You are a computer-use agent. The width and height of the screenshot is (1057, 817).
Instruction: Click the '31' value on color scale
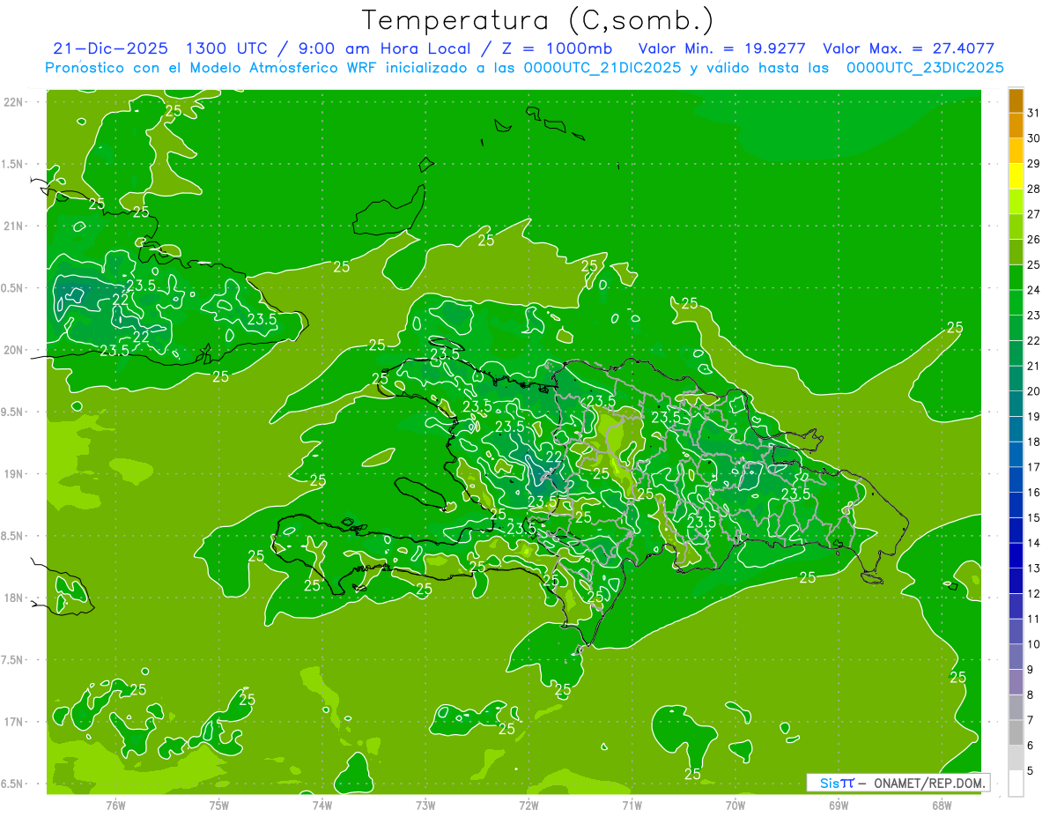[x=1033, y=113]
